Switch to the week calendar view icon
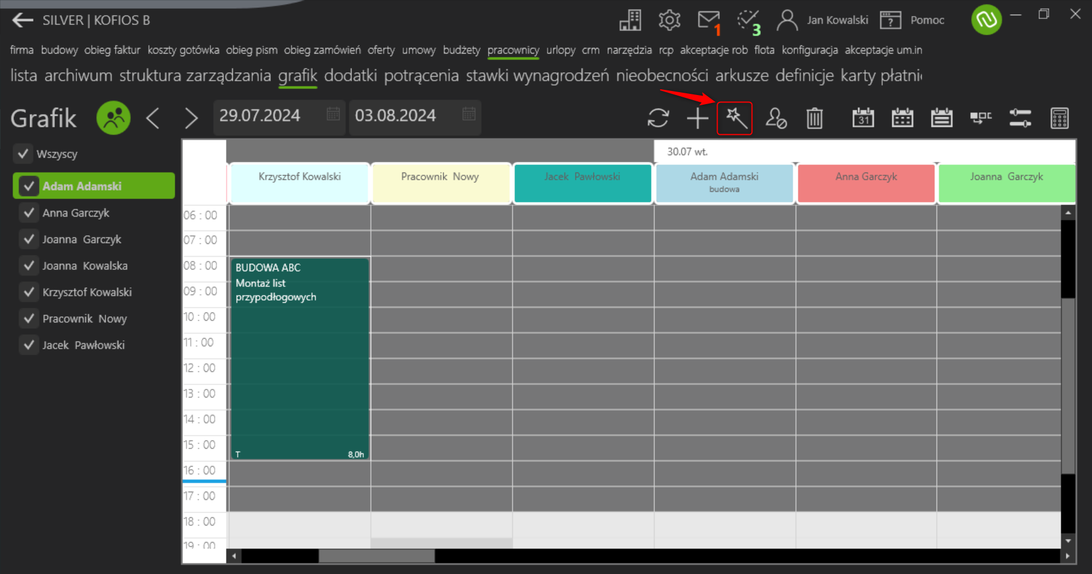Screen dimensions: 1092x574 [902, 118]
